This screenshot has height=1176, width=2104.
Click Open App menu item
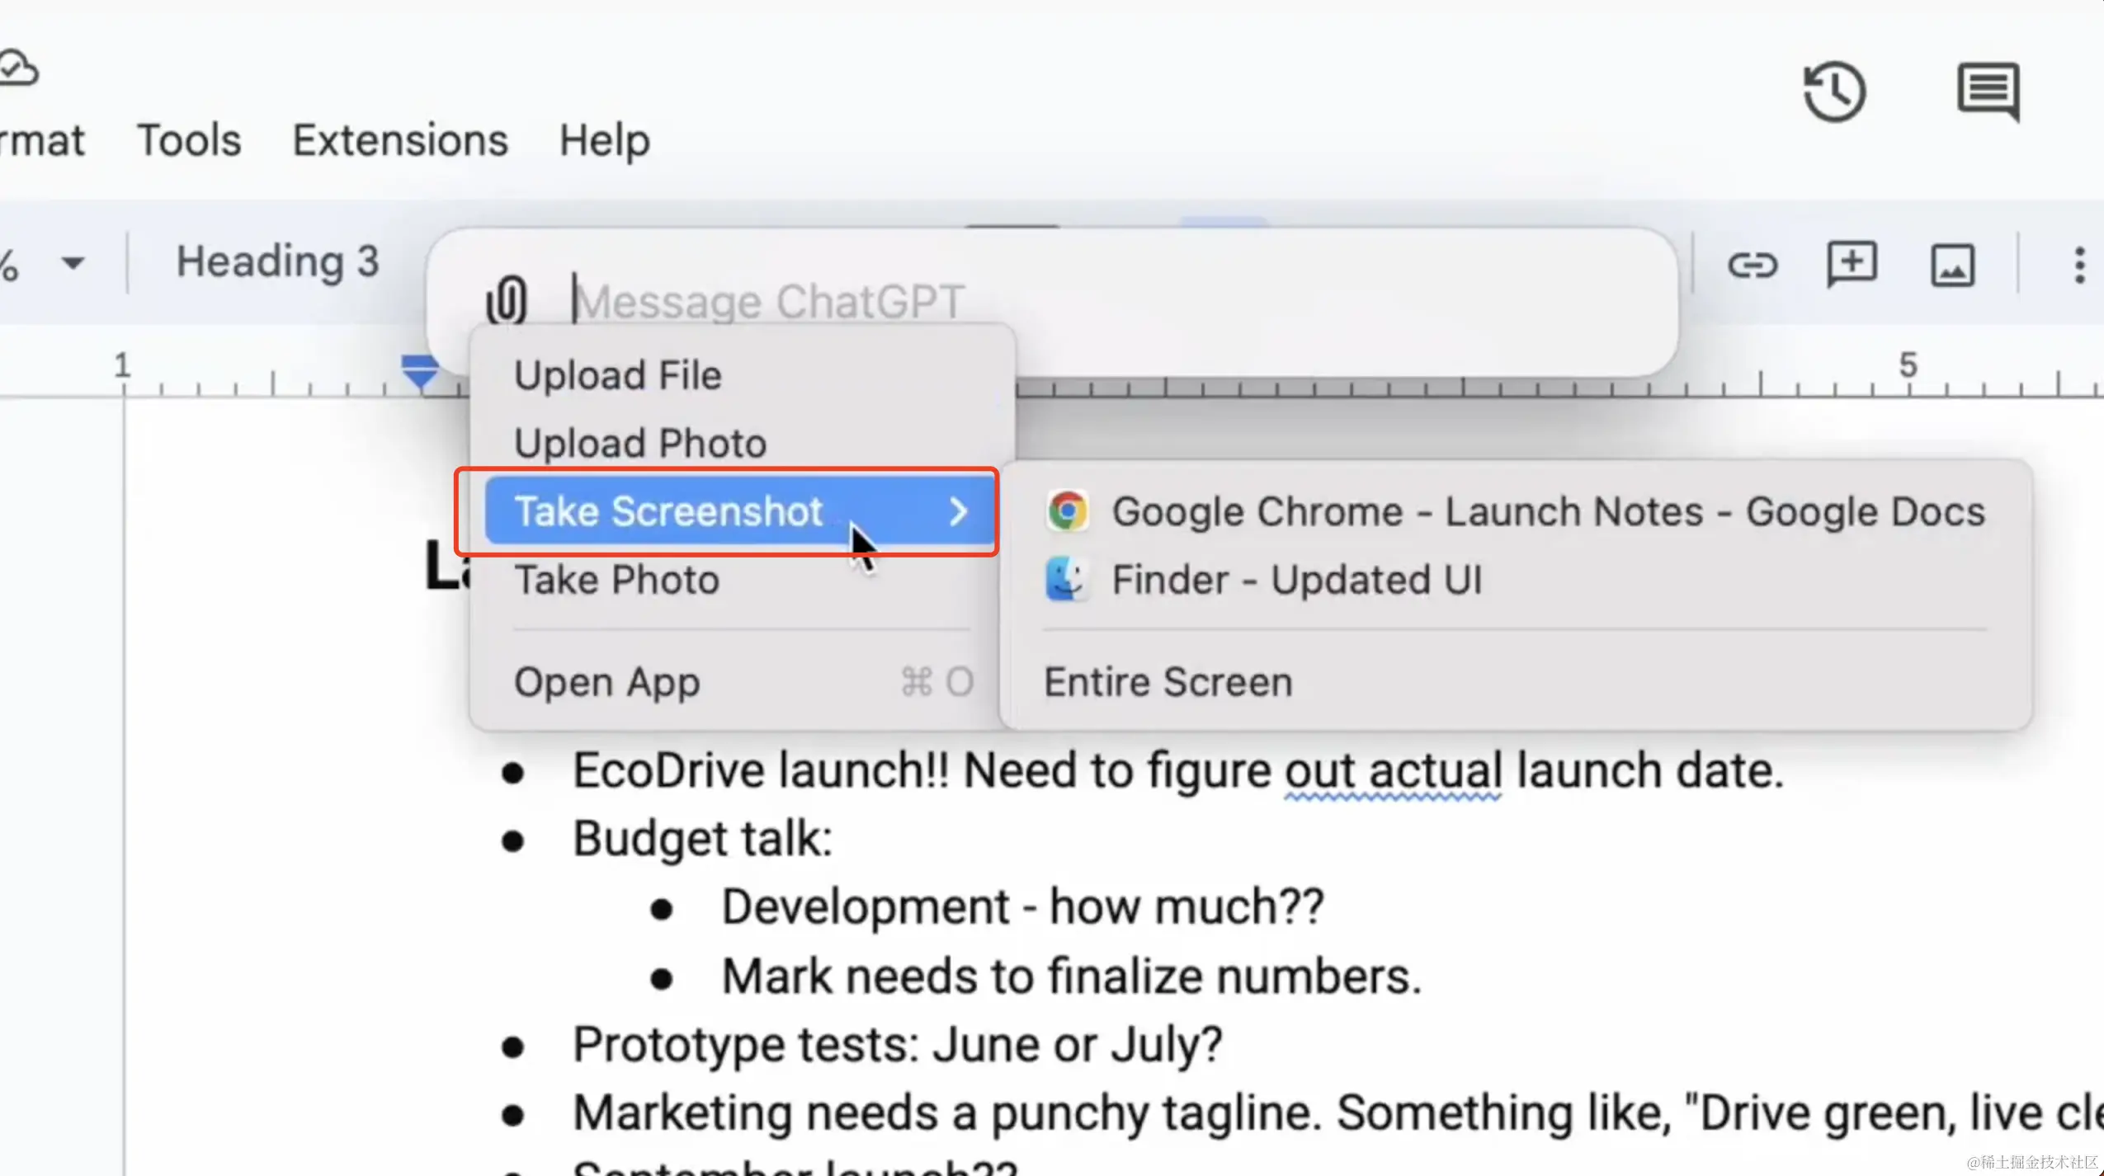(x=606, y=683)
